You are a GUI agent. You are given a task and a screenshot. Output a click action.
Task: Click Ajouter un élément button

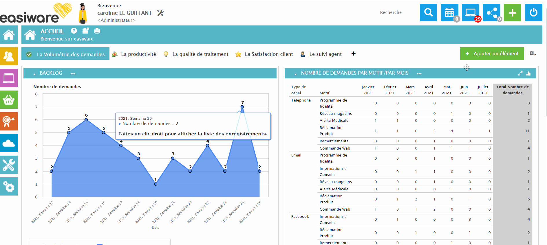(492, 54)
